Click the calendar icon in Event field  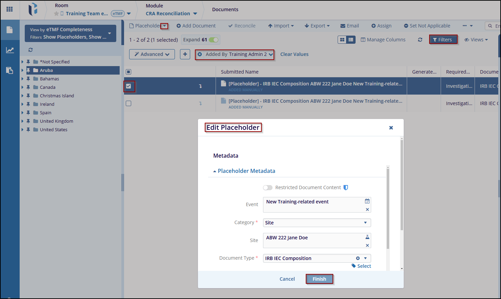[367, 201]
